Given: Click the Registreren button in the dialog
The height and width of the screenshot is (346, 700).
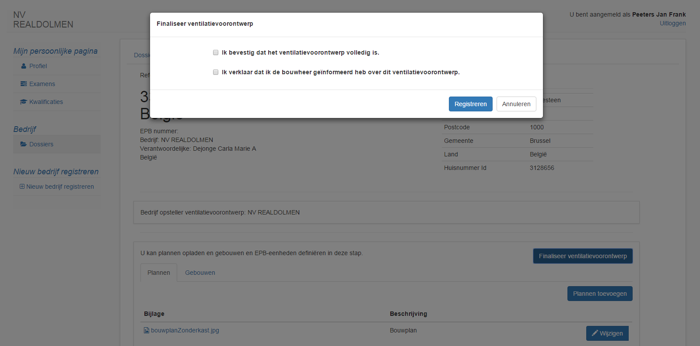Looking at the screenshot, I should 470,104.
